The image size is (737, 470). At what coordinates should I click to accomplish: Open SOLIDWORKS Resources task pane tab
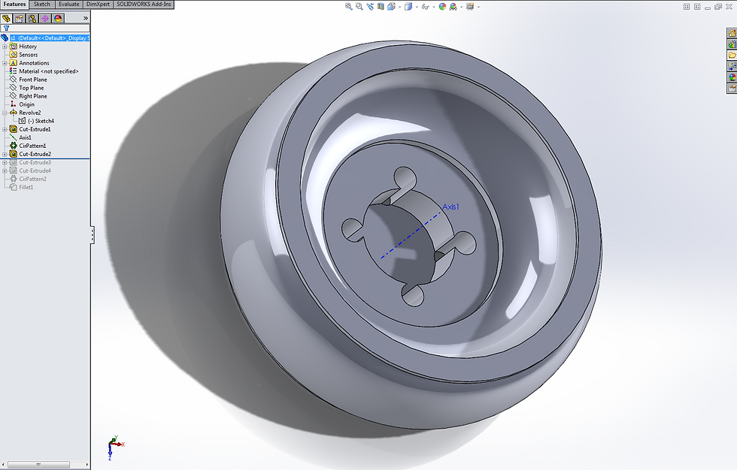[732, 33]
